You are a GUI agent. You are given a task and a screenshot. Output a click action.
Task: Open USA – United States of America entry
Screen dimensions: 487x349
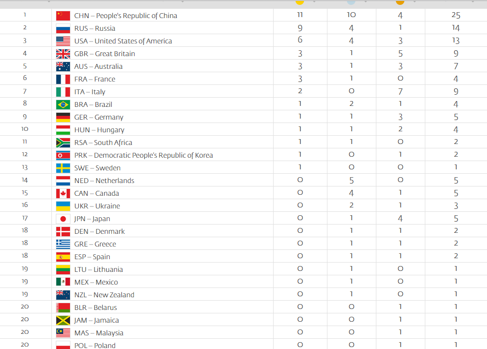click(123, 41)
